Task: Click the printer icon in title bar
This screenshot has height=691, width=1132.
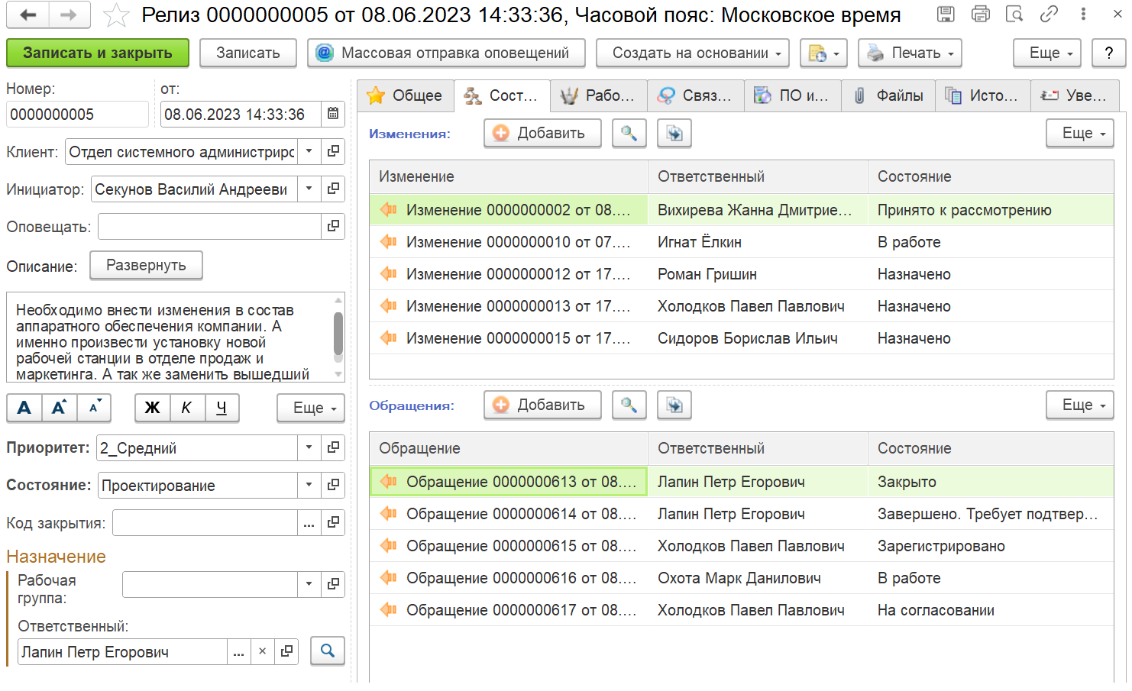Action: point(980,14)
